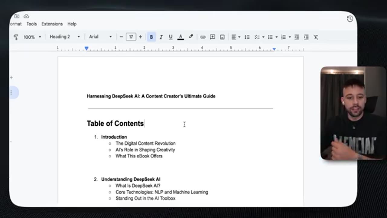Image resolution: width=387 pixels, height=218 pixels.
Task: Open the highlight color pen tool
Action: (x=191, y=37)
